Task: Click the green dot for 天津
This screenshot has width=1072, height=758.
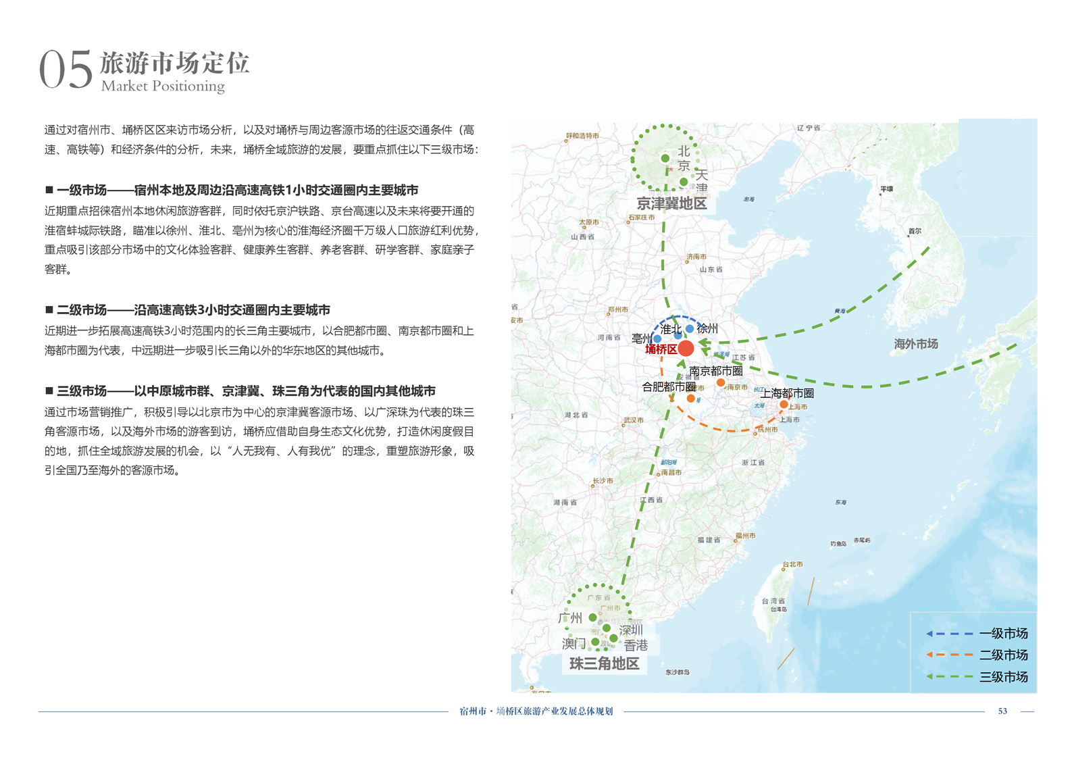Action: click(x=684, y=182)
